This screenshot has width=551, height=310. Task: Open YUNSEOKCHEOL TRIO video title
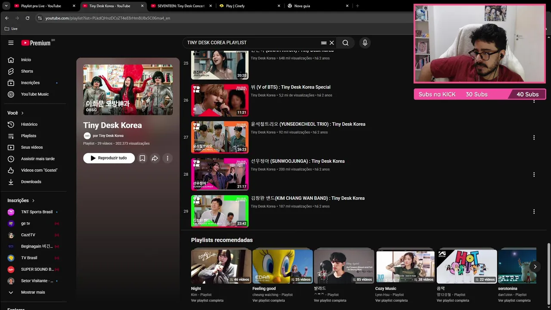(308, 124)
